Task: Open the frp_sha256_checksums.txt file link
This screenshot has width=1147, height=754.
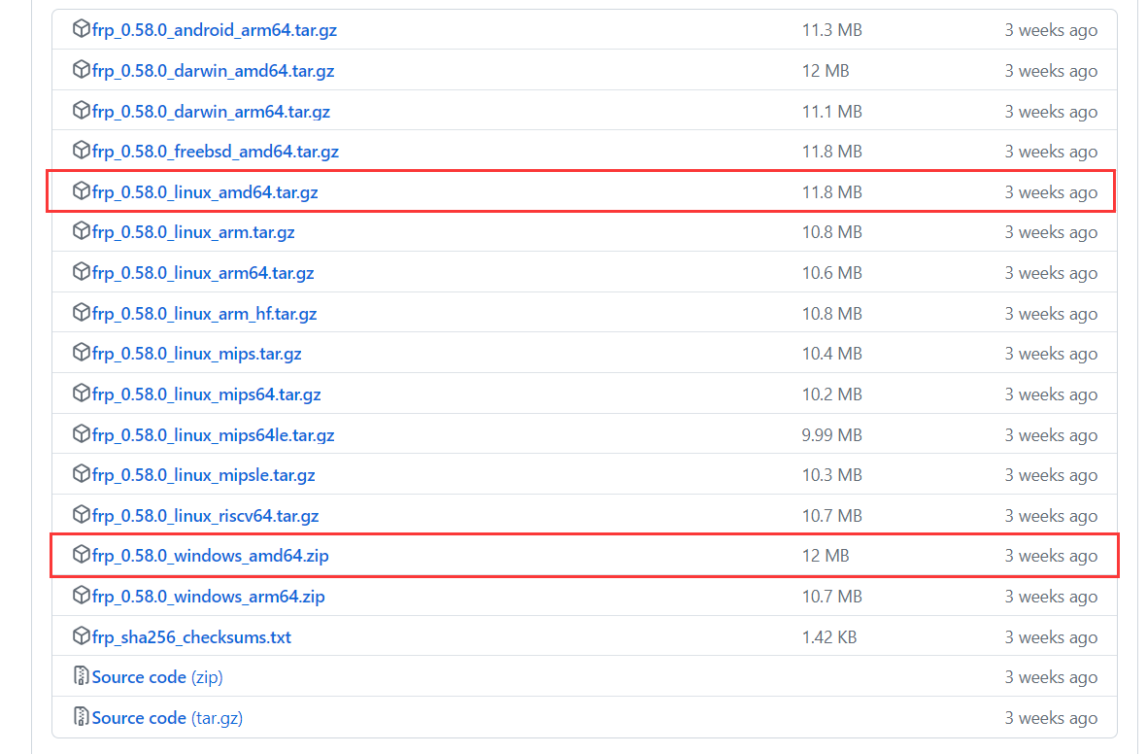Action: (x=191, y=637)
